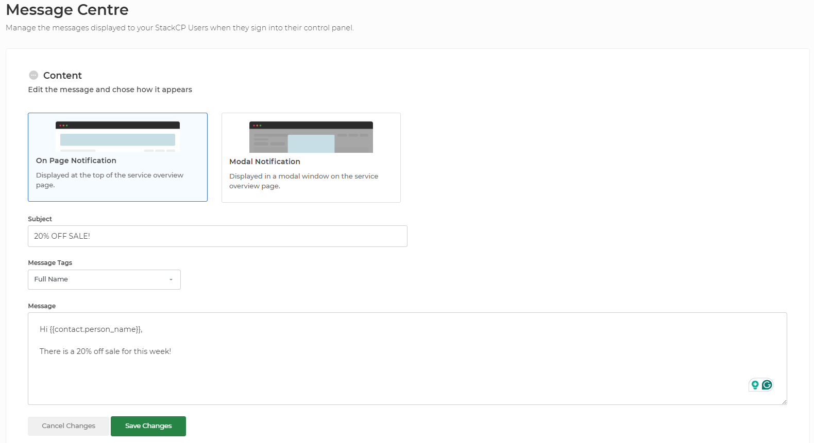814x443 pixels.
Task: Click the Modal Notification preview image
Action: 311,137
